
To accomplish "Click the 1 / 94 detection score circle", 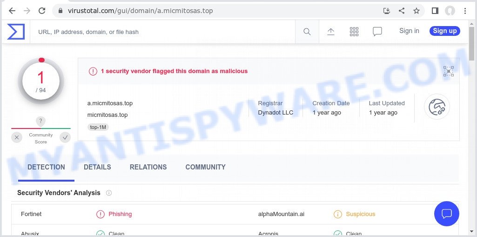I will [x=41, y=81].
